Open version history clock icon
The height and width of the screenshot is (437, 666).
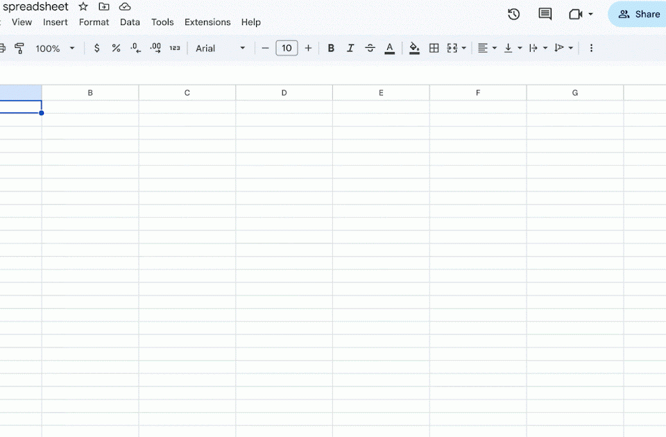[x=513, y=15]
